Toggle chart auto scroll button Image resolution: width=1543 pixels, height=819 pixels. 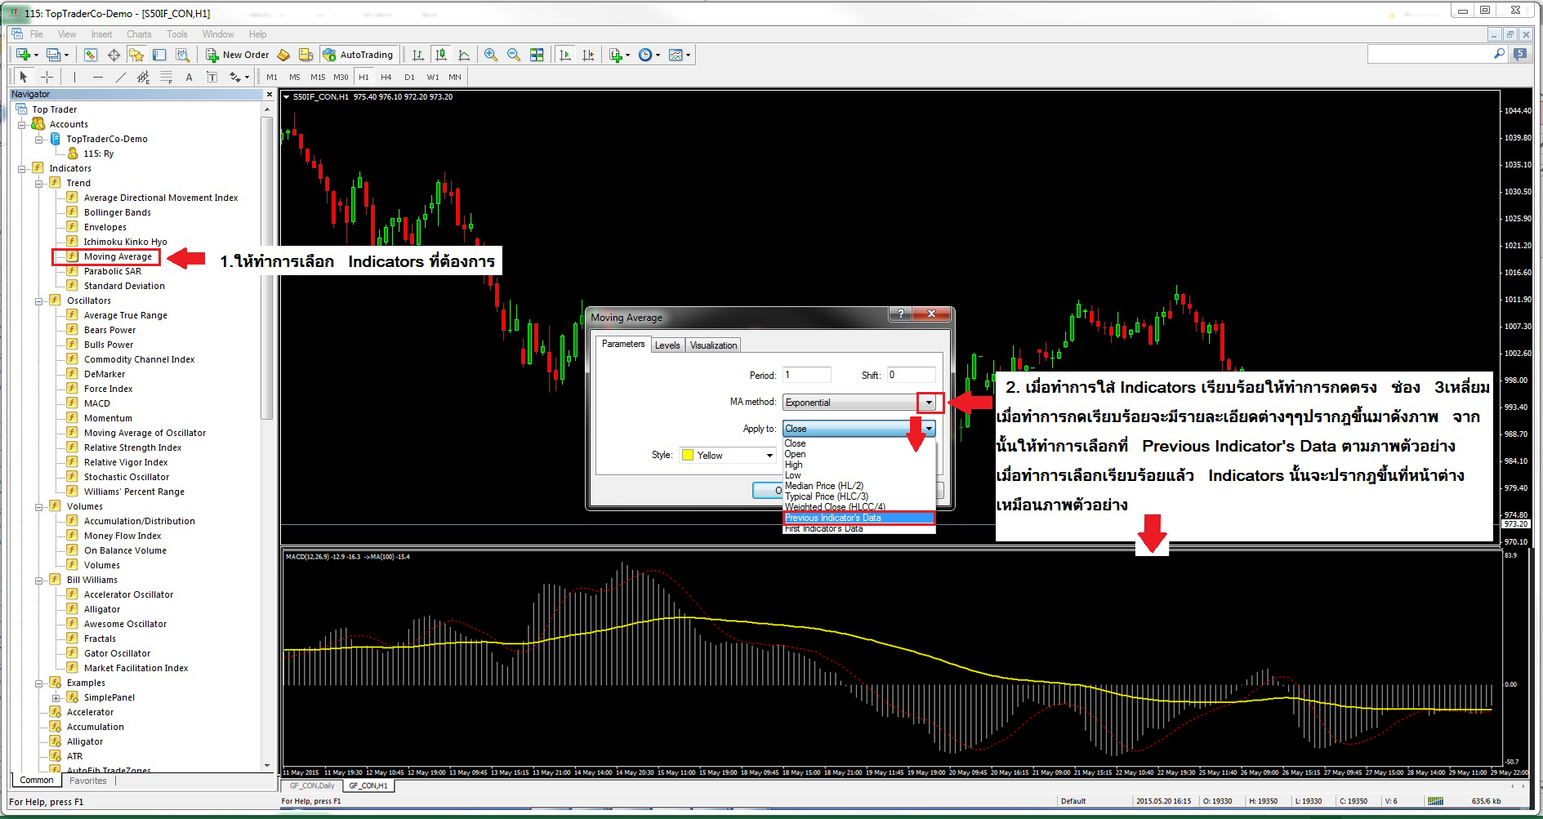click(565, 55)
